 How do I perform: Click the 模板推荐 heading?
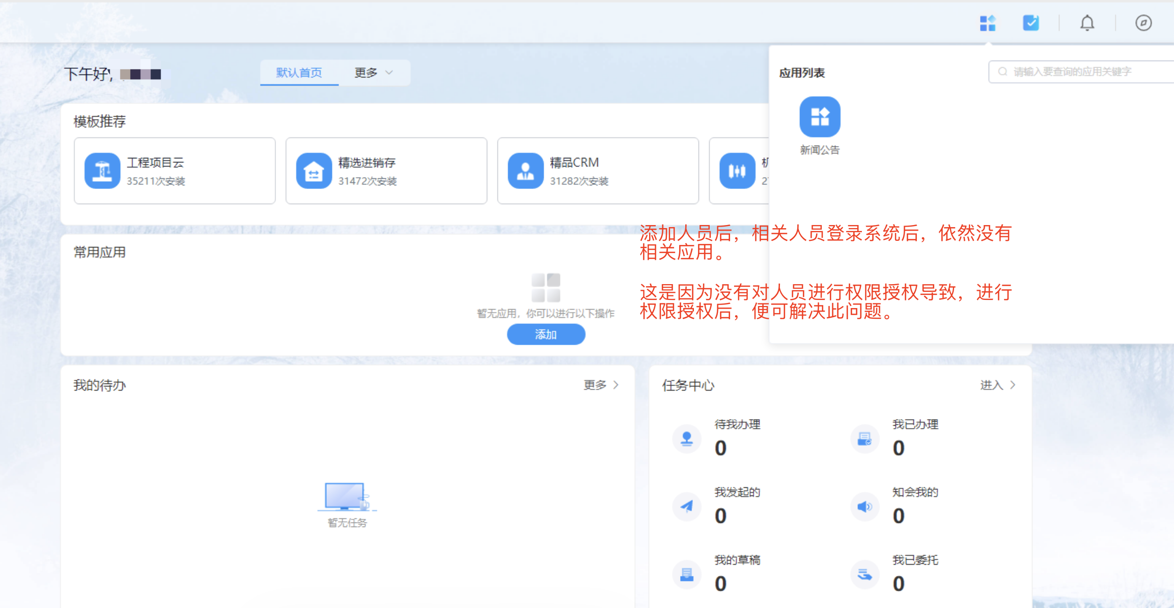(x=100, y=121)
